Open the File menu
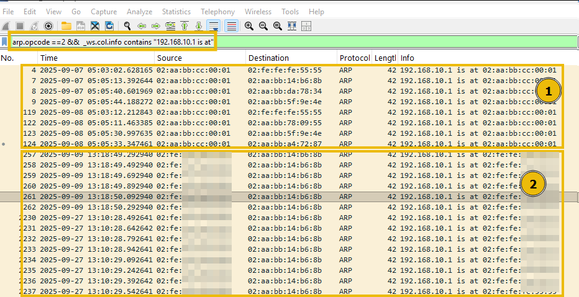The image size is (579, 297). pyautogui.click(x=8, y=12)
